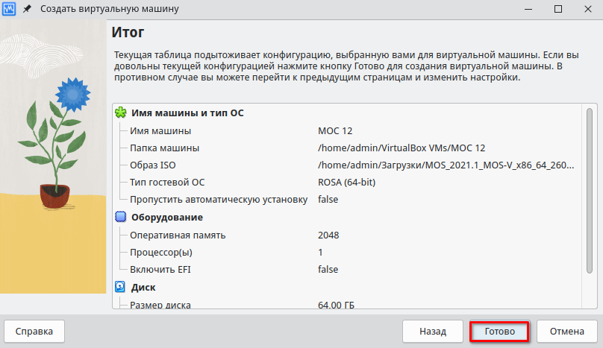Click the hard disk icon beside Диск

[121, 287]
